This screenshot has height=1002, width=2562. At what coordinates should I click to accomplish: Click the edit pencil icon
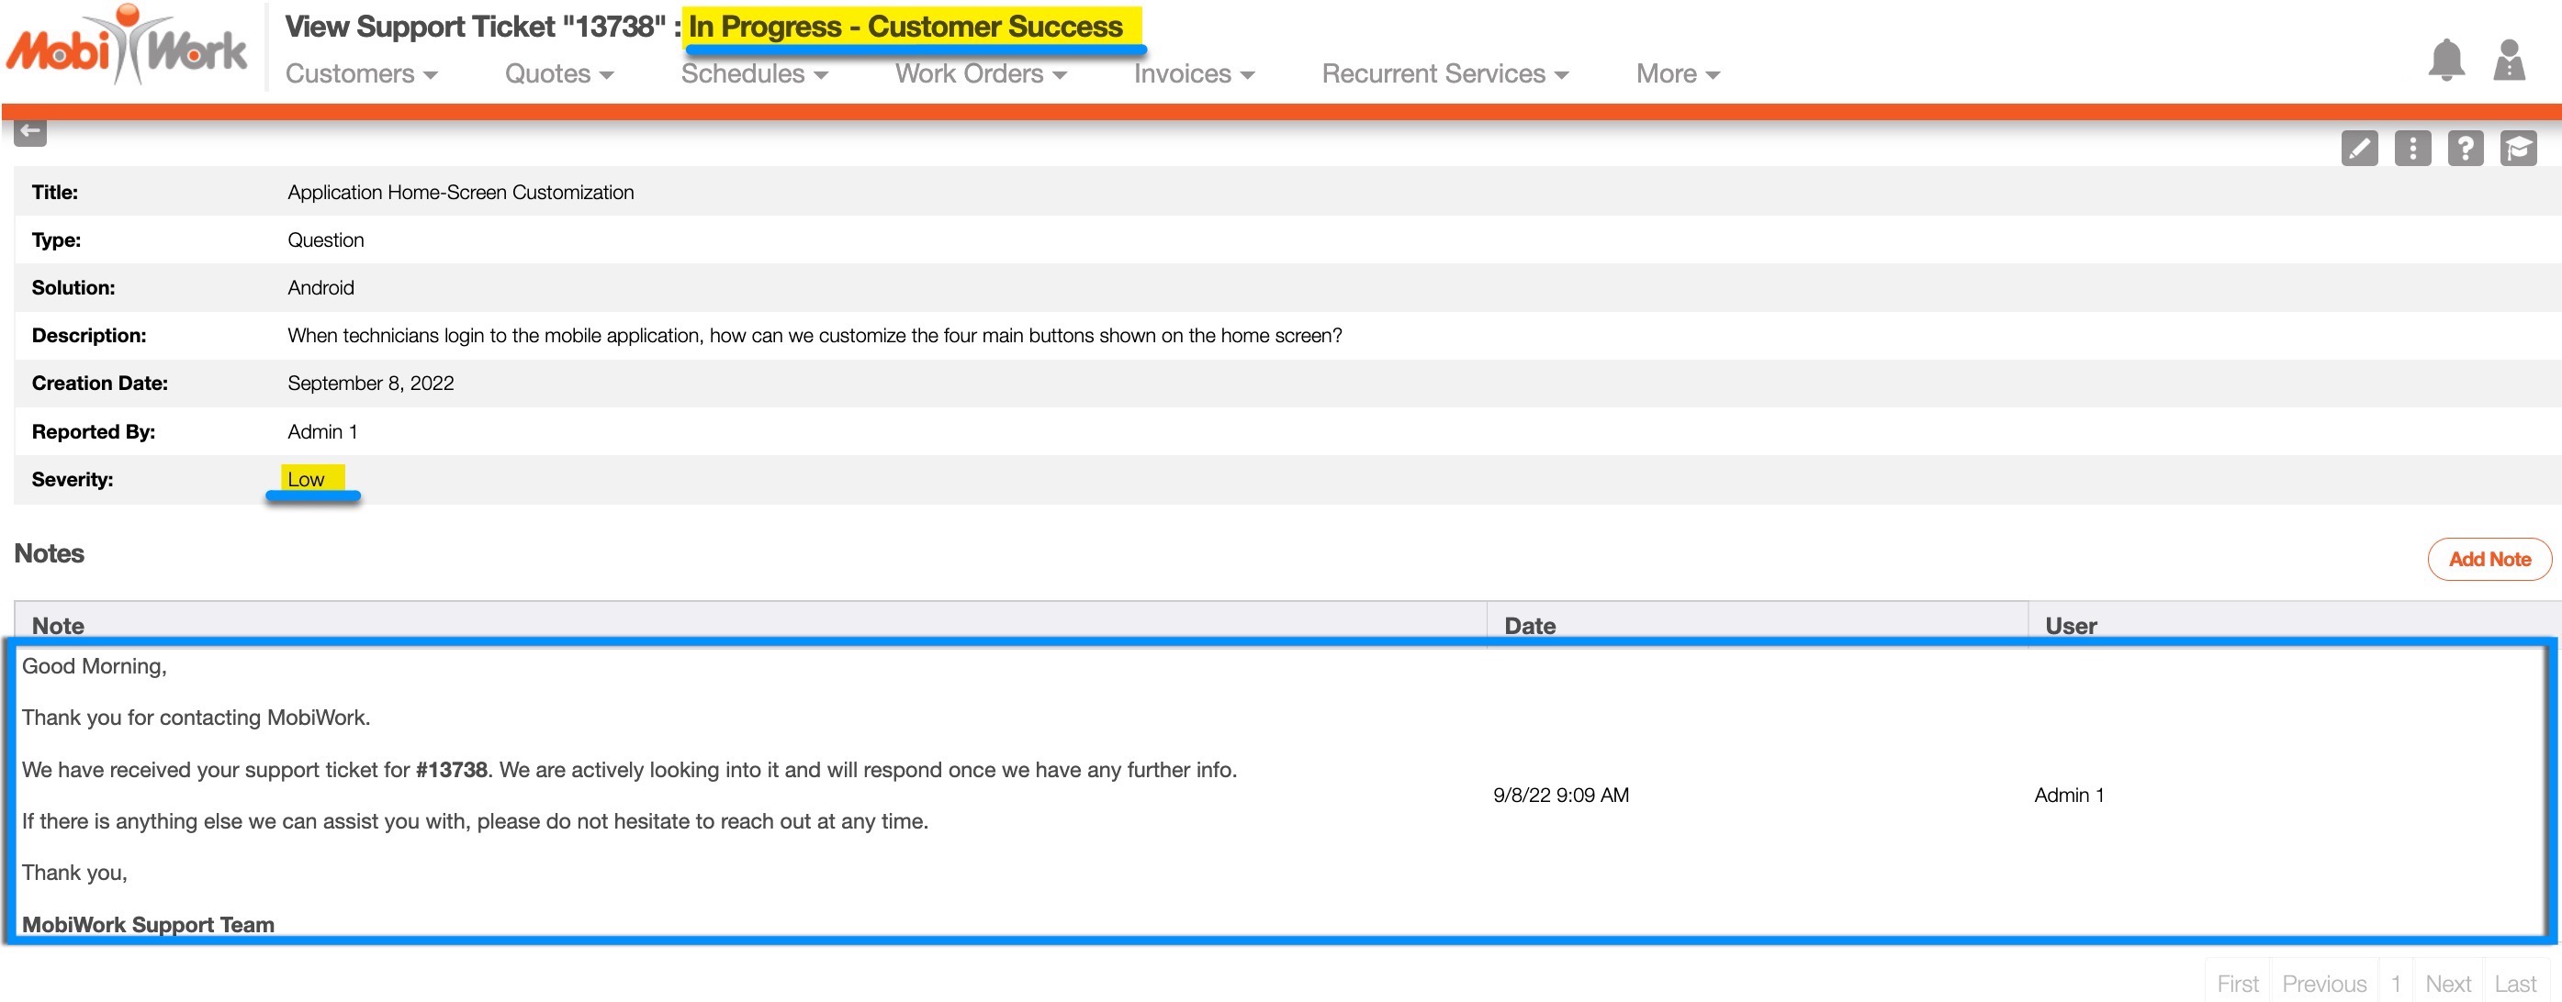[2359, 149]
